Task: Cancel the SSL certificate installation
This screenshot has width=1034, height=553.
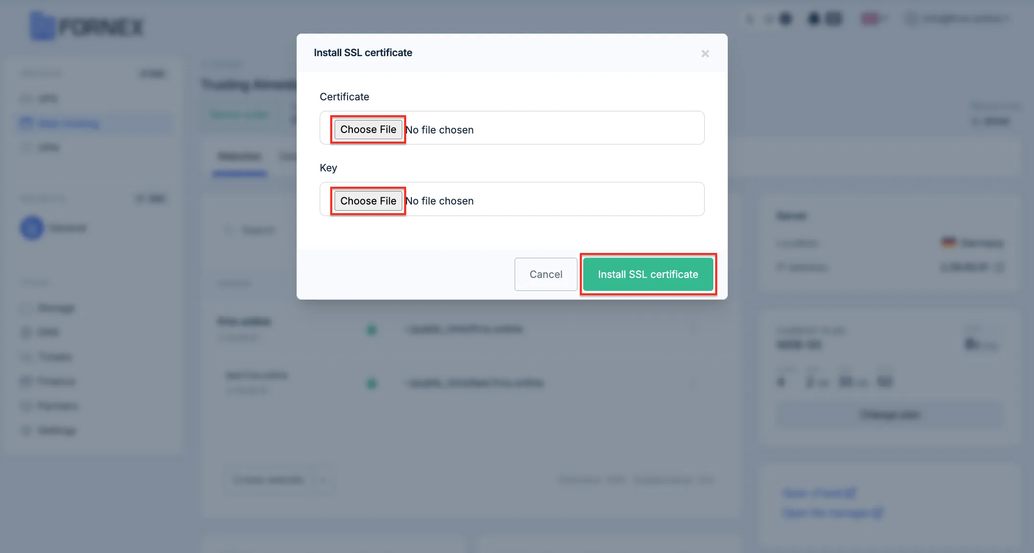Action: click(546, 274)
